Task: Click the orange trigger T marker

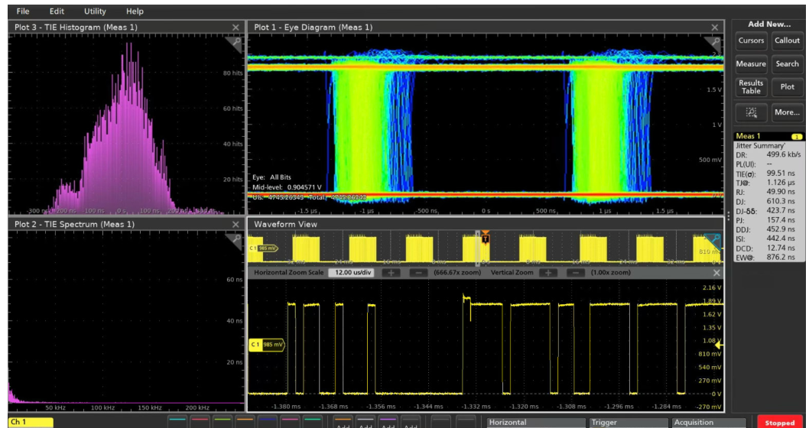Action: [x=485, y=238]
